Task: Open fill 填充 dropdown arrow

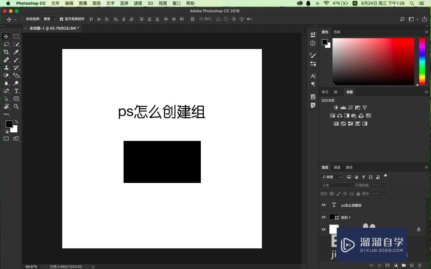Action: pyautogui.click(x=385, y=194)
